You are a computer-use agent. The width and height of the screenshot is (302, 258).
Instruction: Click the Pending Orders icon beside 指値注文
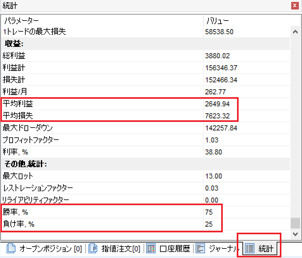coord(93,249)
